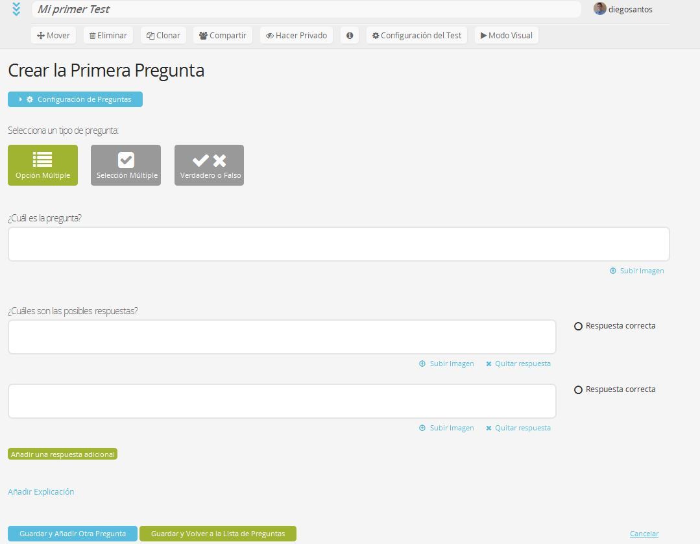Click the double chevron icon at top left
The image size is (700, 544).
(x=17, y=9)
